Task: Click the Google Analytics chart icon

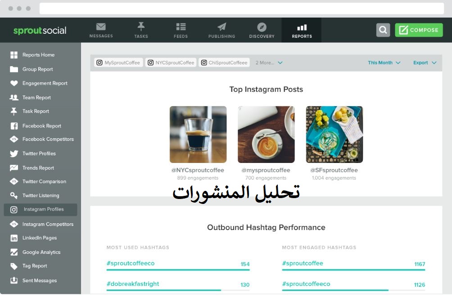Action: pos(14,252)
